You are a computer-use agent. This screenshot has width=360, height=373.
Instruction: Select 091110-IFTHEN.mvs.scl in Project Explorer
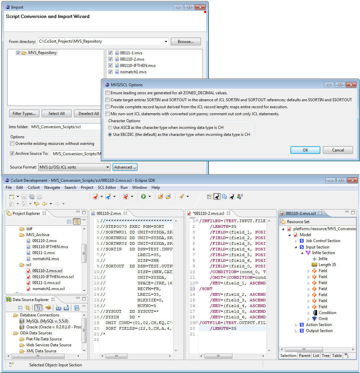[x=53, y=277]
